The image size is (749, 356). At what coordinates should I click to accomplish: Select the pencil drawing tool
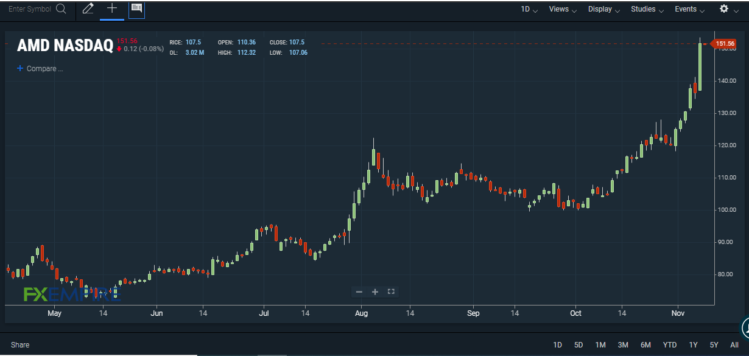pos(88,9)
